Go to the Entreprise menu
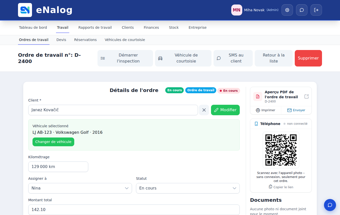 click(197, 27)
